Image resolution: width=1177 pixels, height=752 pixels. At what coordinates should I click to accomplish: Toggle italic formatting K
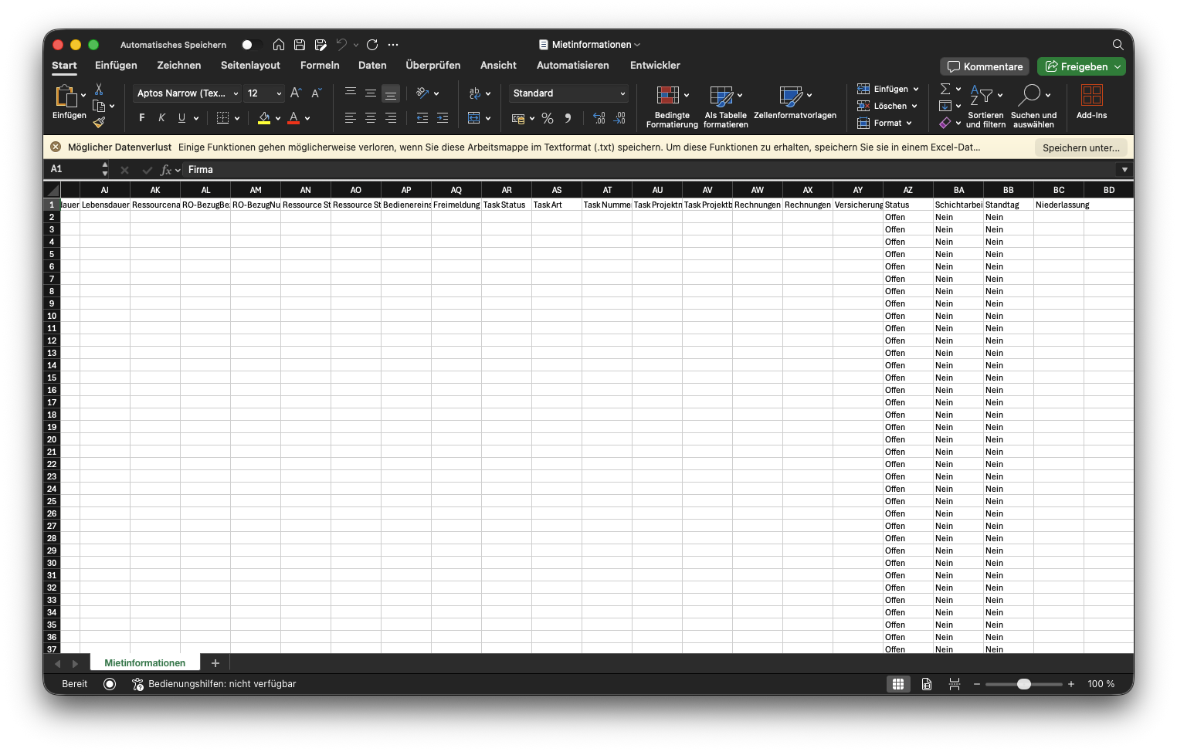point(162,118)
